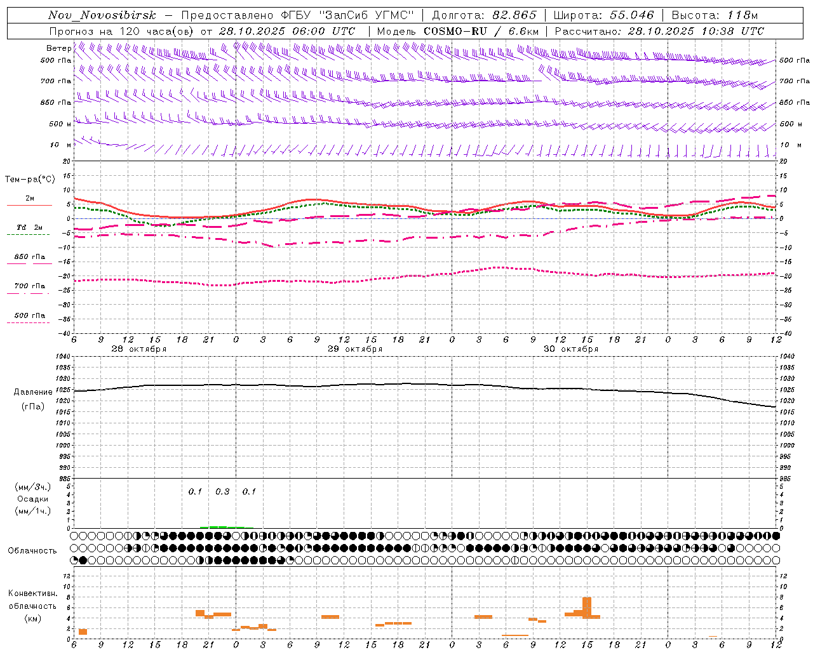Click the Nov_Novosibirsk station title

[x=102, y=15]
